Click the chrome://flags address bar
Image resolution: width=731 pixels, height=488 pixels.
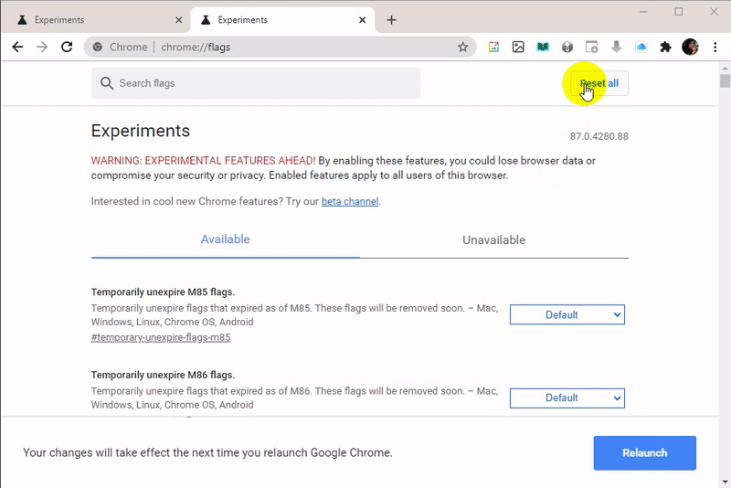(x=274, y=47)
